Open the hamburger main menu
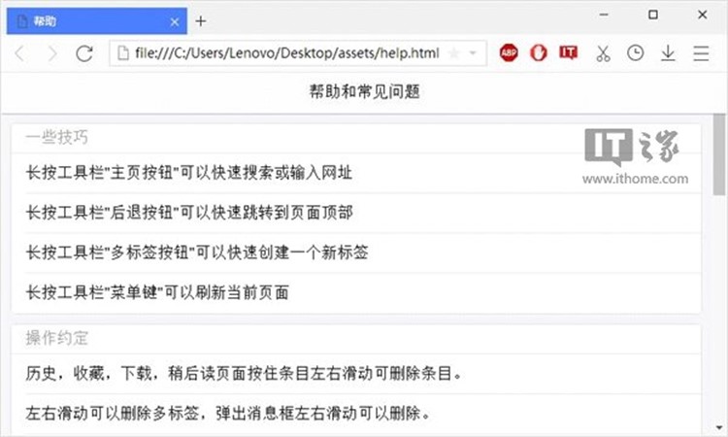The image size is (728, 437). pyautogui.click(x=701, y=53)
